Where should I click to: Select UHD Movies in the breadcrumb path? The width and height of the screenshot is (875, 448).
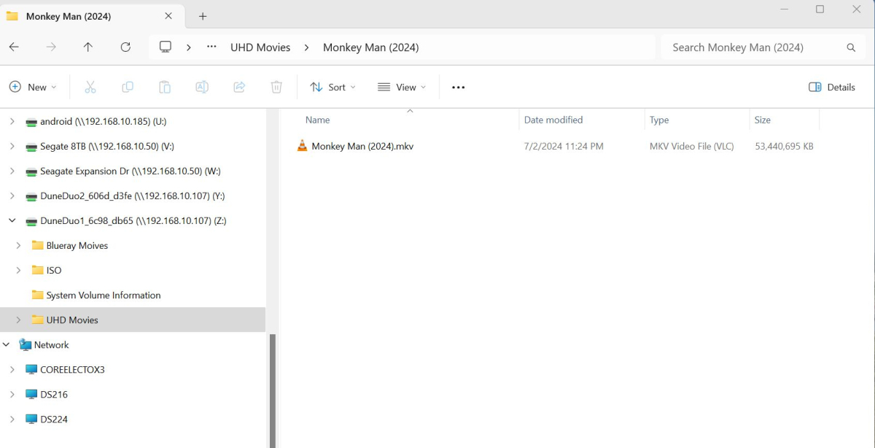click(260, 47)
